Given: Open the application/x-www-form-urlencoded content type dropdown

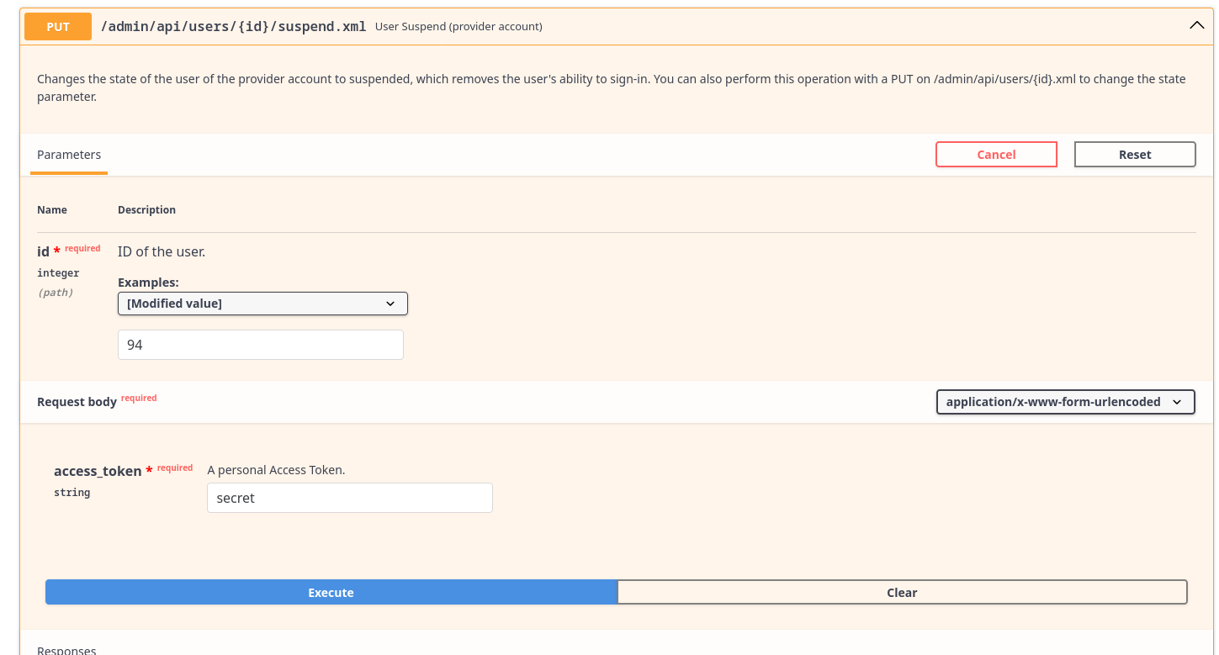Looking at the screenshot, I should pyautogui.click(x=1065, y=402).
